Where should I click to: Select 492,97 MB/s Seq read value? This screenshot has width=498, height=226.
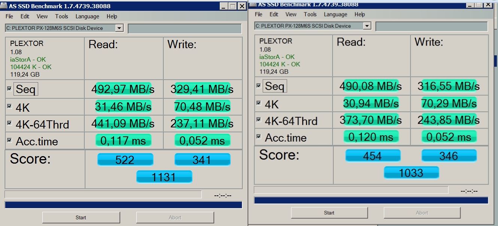coord(123,89)
